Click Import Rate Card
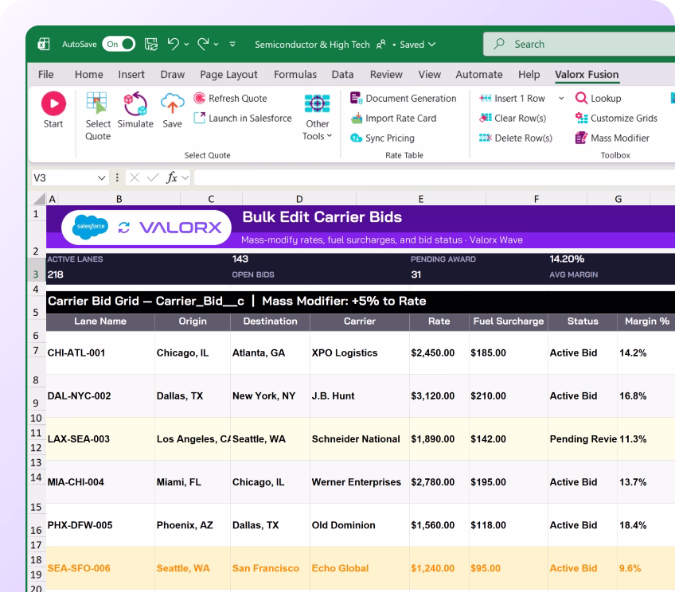Screen dimensions: 675x592 393,118
